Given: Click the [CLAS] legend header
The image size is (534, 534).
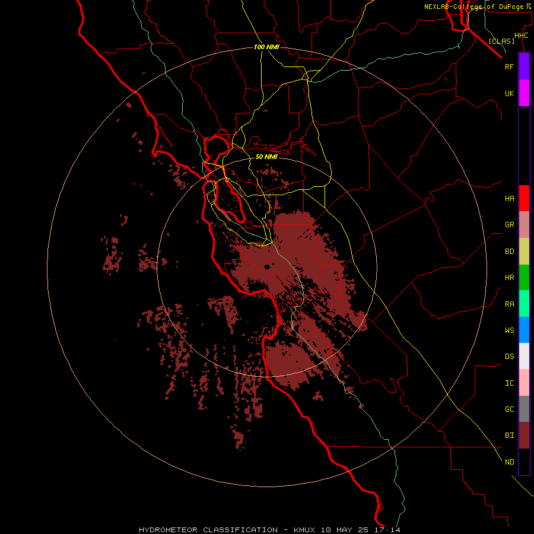Looking at the screenshot, I should [x=501, y=41].
